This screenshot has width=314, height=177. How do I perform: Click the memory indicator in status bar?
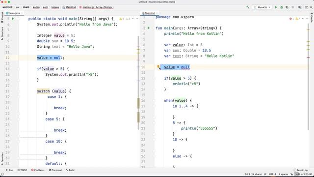[x=304, y=174]
